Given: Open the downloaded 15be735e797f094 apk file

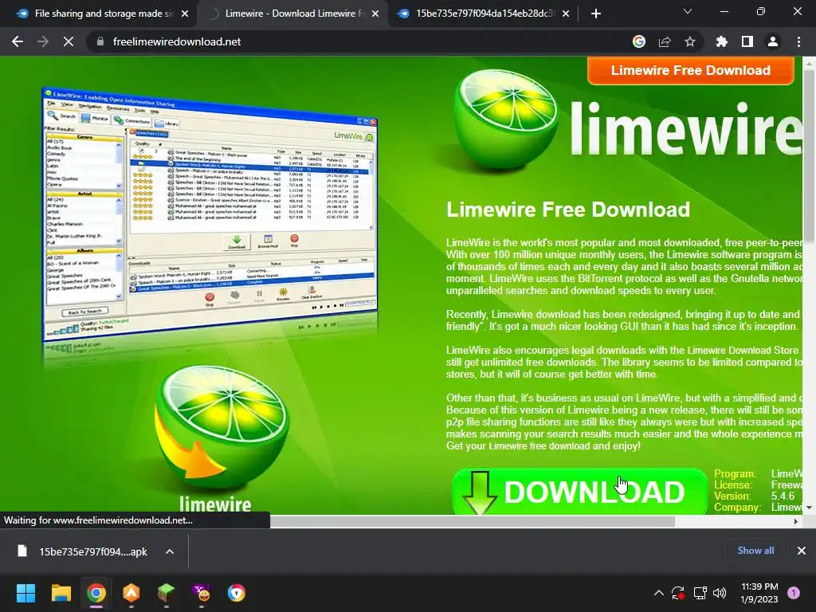Looking at the screenshot, I should tap(83, 551).
